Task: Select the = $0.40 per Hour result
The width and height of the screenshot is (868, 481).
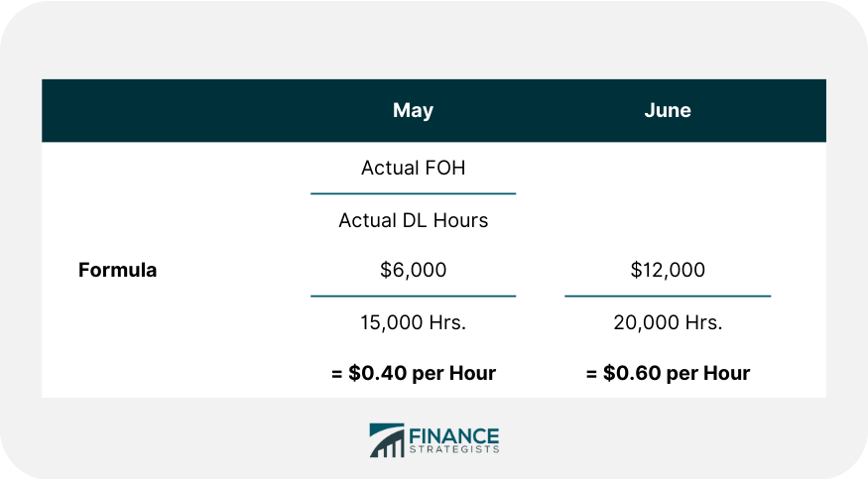Action: click(413, 374)
